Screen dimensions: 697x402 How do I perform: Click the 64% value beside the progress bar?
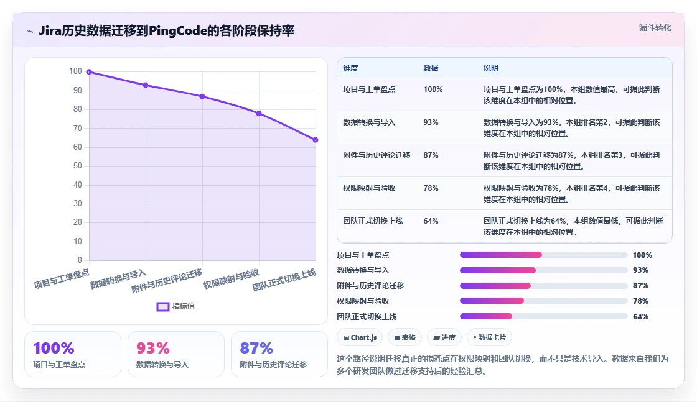tap(640, 317)
